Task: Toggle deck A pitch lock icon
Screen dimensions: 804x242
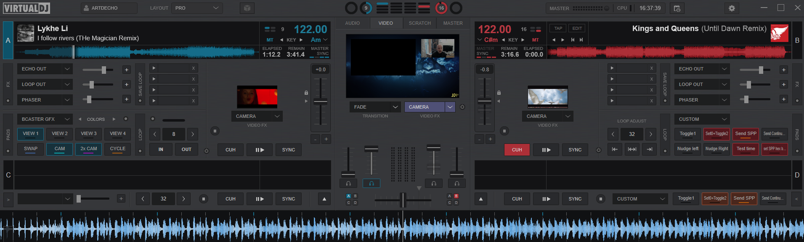Action: point(306,93)
